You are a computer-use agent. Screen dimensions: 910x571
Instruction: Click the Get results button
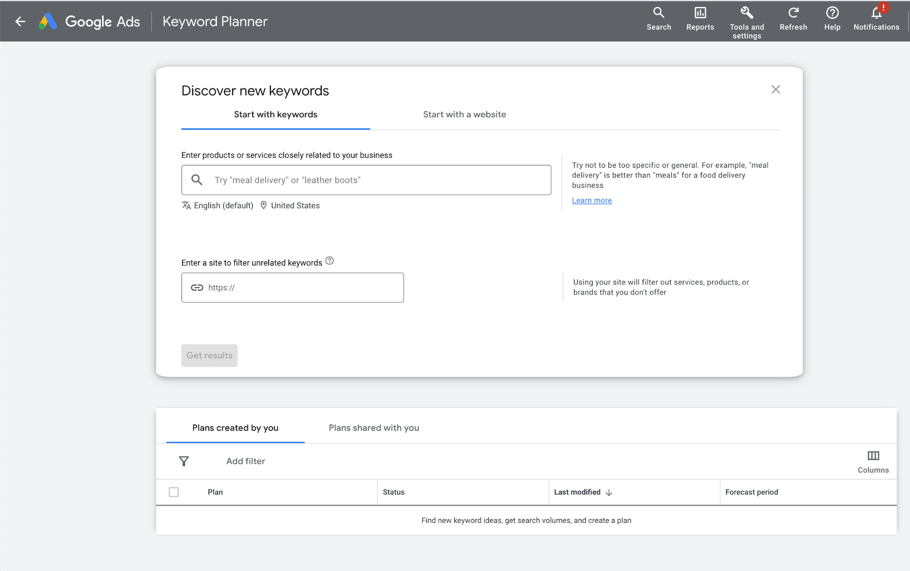pos(209,355)
